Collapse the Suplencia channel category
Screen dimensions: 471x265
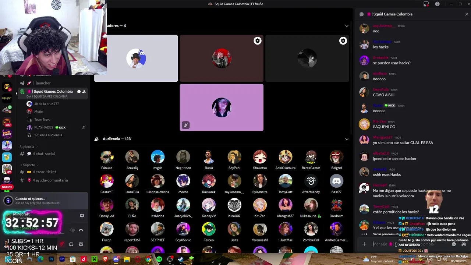(x=29, y=147)
